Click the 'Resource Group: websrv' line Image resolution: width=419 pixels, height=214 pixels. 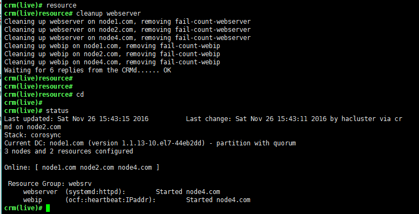pyautogui.click(x=50, y=184)
